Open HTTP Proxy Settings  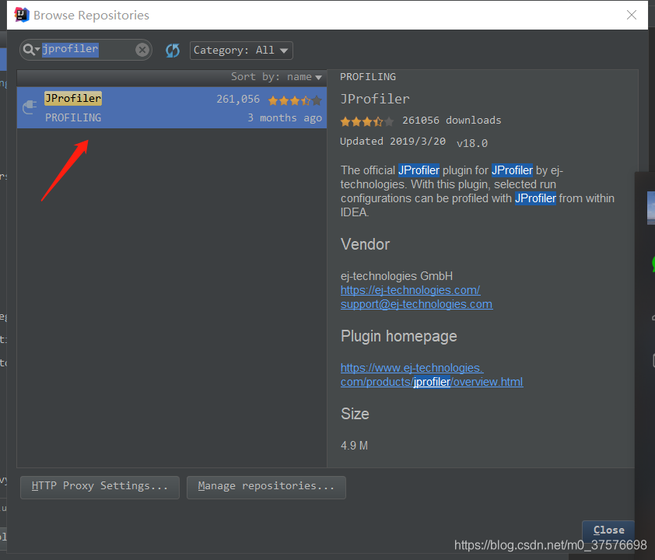point(100,488)
